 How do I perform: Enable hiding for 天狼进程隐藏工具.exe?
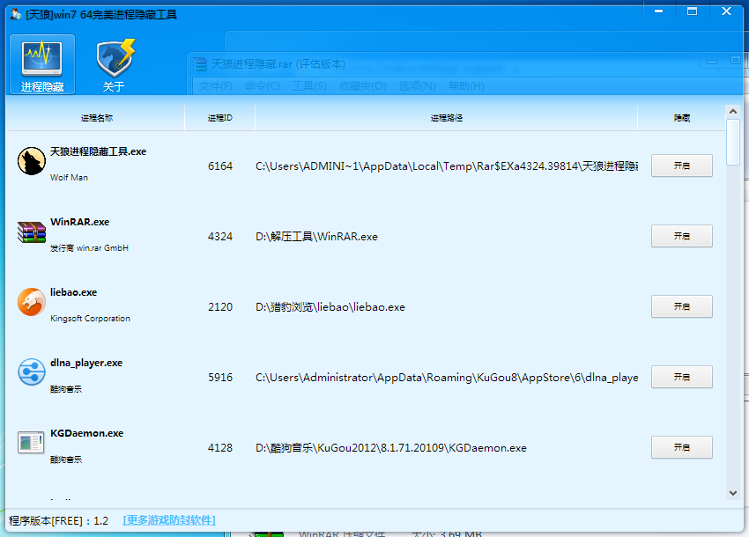click(682, 166)
